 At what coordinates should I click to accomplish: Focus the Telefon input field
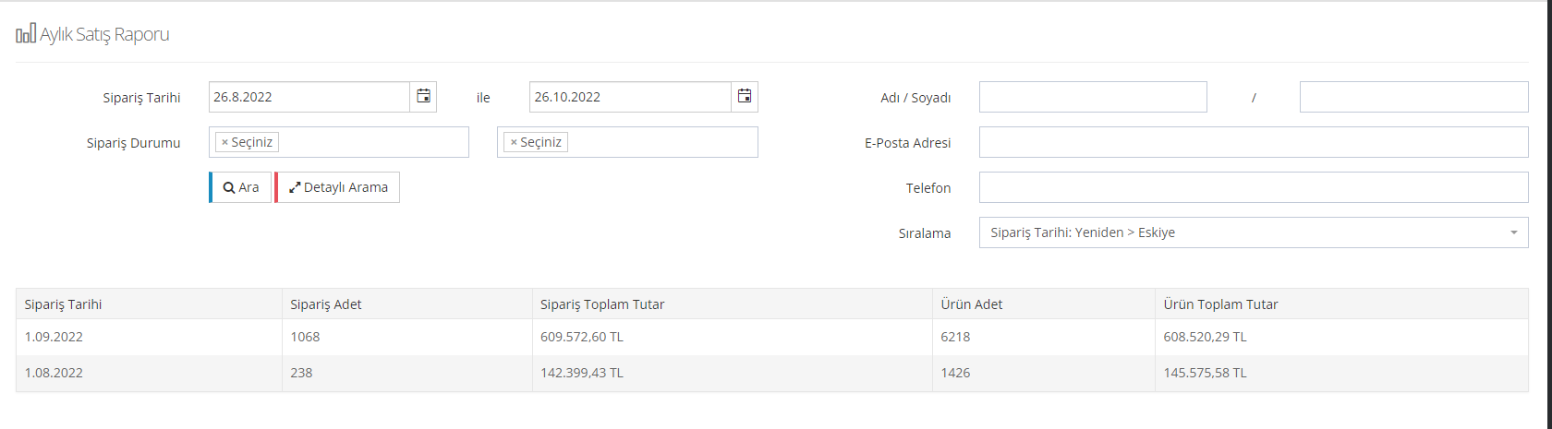[1254, 187]
